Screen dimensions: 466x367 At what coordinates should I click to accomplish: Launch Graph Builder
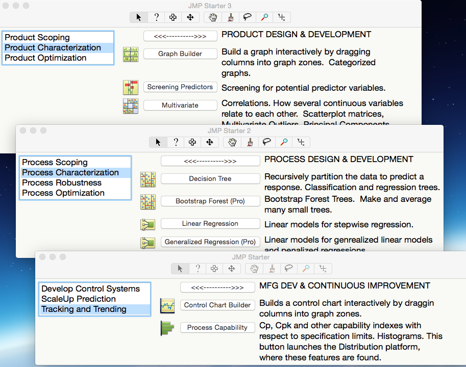(180, 54)
